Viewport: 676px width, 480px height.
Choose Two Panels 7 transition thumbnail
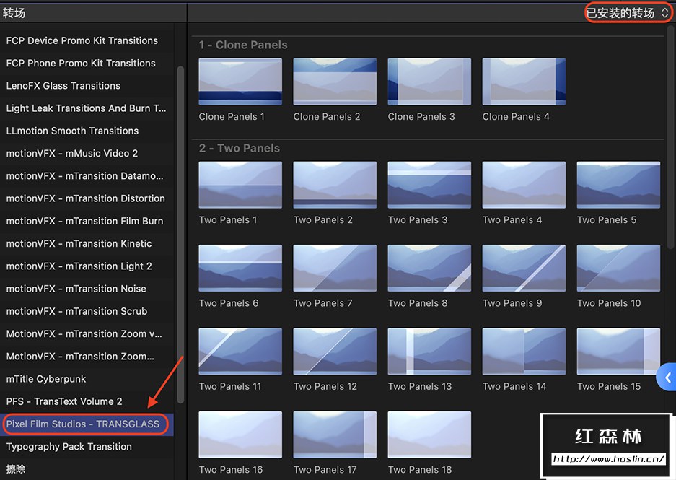tap(335, 269)
